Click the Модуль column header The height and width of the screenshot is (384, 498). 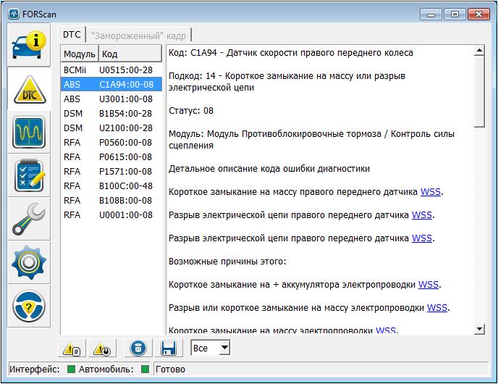[x=80, y=54]
